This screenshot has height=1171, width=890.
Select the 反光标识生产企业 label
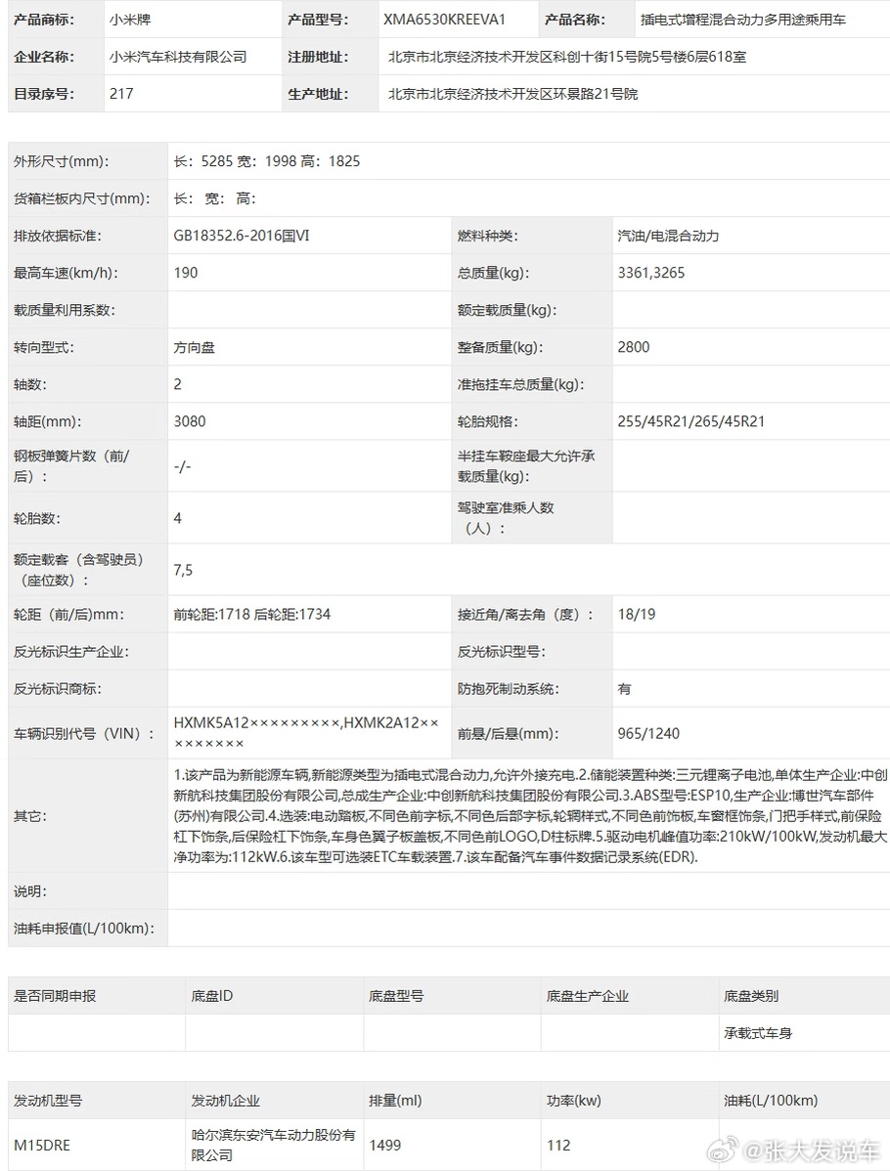pos(71,652)
